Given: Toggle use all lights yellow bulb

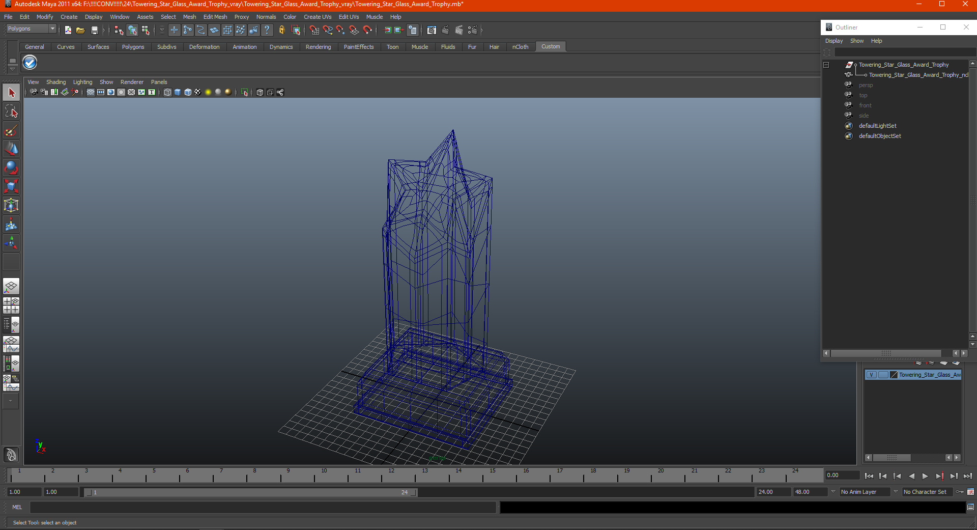Looking at the screenshot, I should click(208, 92).
